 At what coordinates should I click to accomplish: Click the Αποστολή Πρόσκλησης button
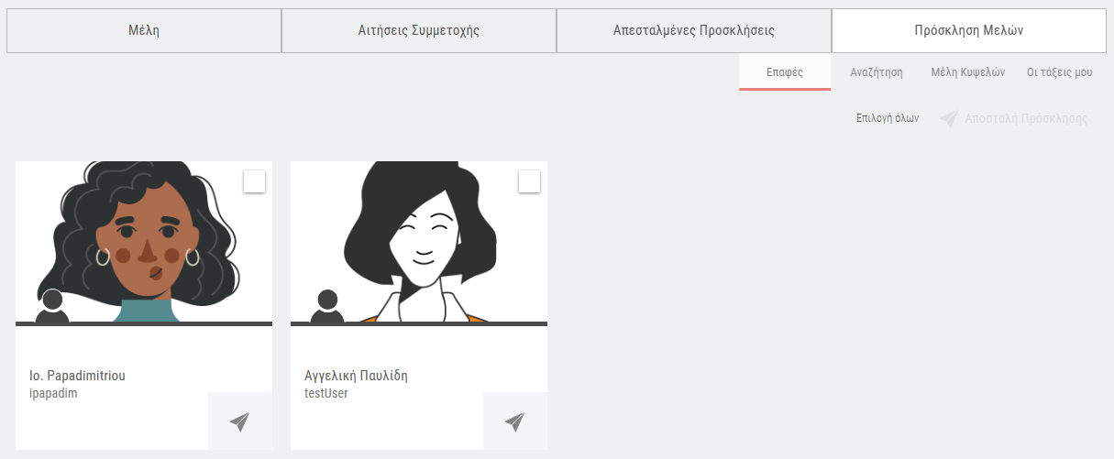[x=1014, y=119]
